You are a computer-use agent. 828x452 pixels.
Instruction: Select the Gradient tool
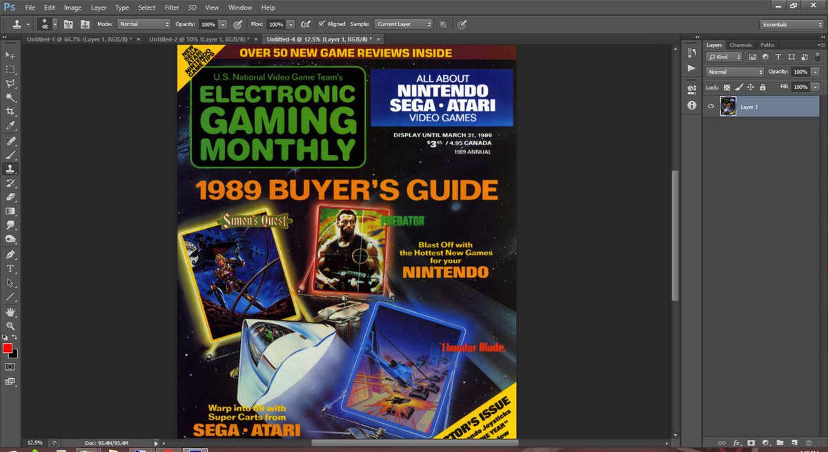[x=10, y=212]
